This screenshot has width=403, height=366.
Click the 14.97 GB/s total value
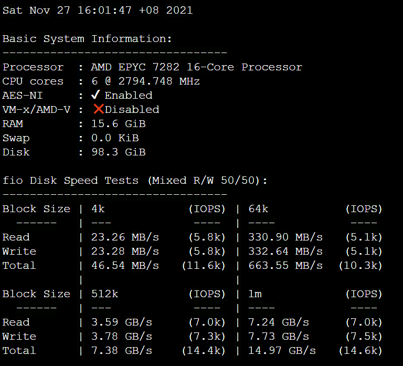click(x=282, y=351)
